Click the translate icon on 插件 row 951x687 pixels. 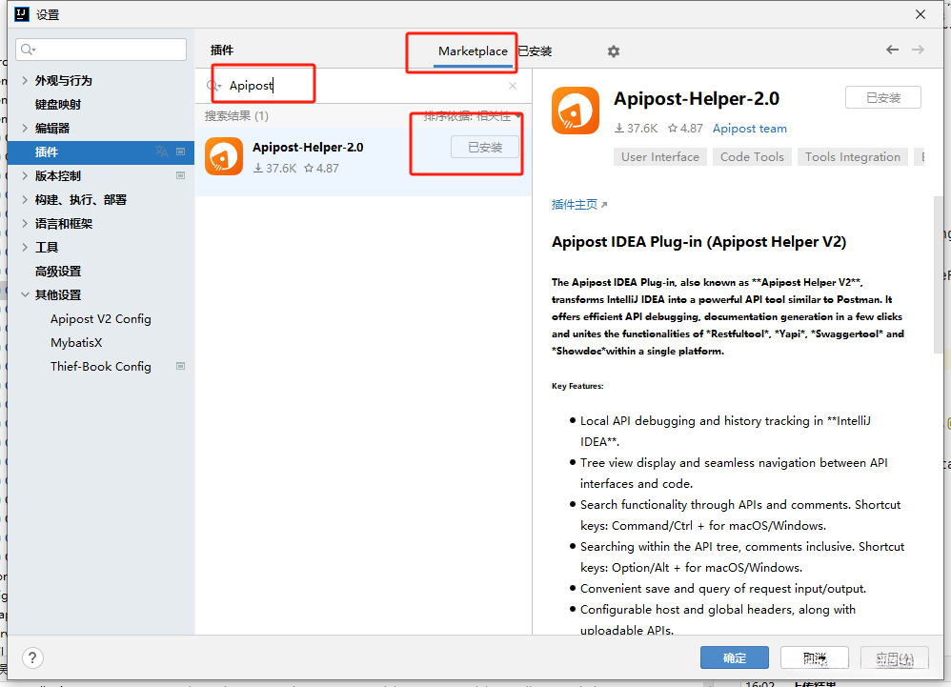tap(161, 152)
